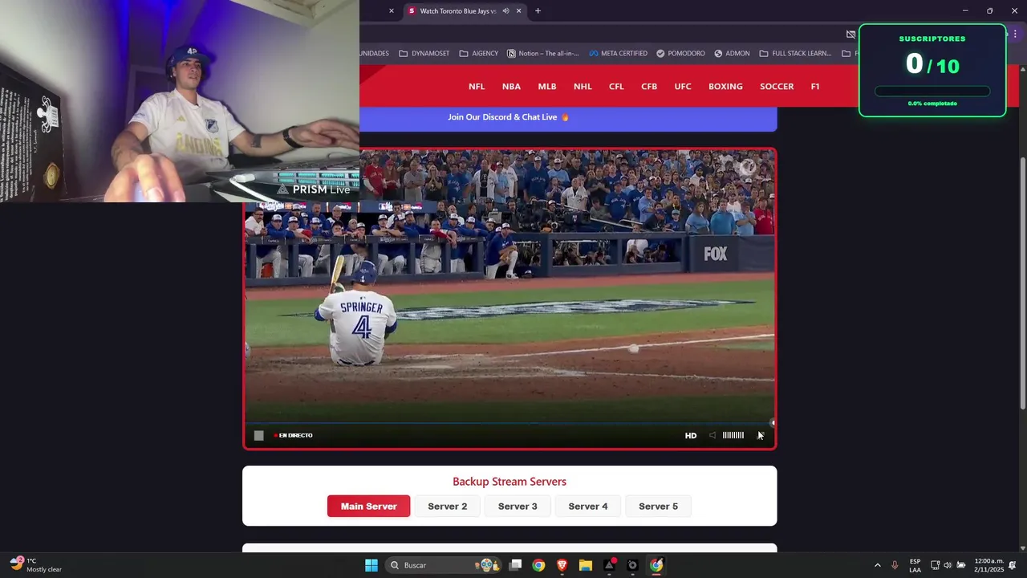Open the system volume tray icon

(948, 565)
